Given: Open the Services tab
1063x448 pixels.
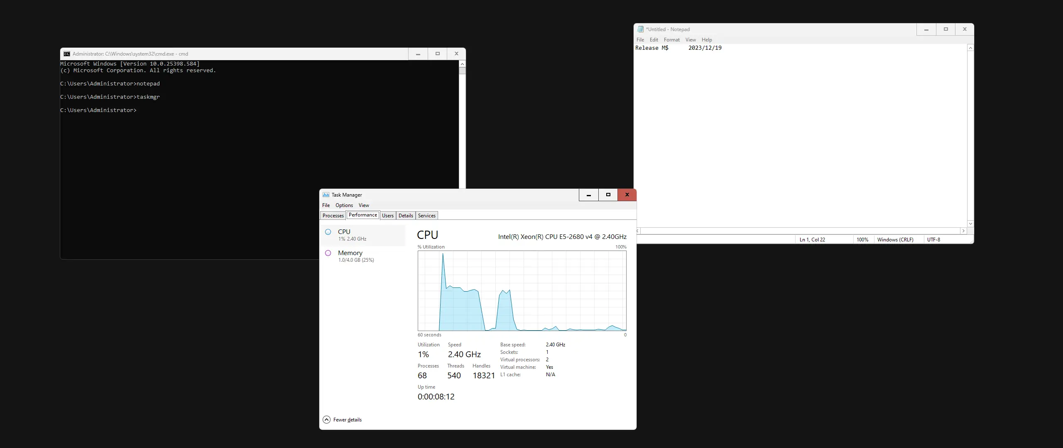Looking at the screenshot, I should pyautogui.click(x=426, y=216).
